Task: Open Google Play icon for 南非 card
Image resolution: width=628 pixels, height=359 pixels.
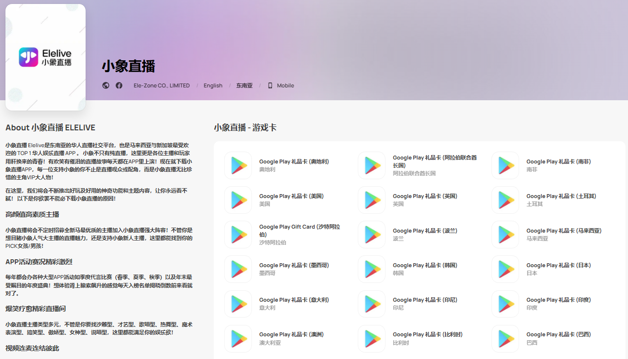Action: coord(505,165)
